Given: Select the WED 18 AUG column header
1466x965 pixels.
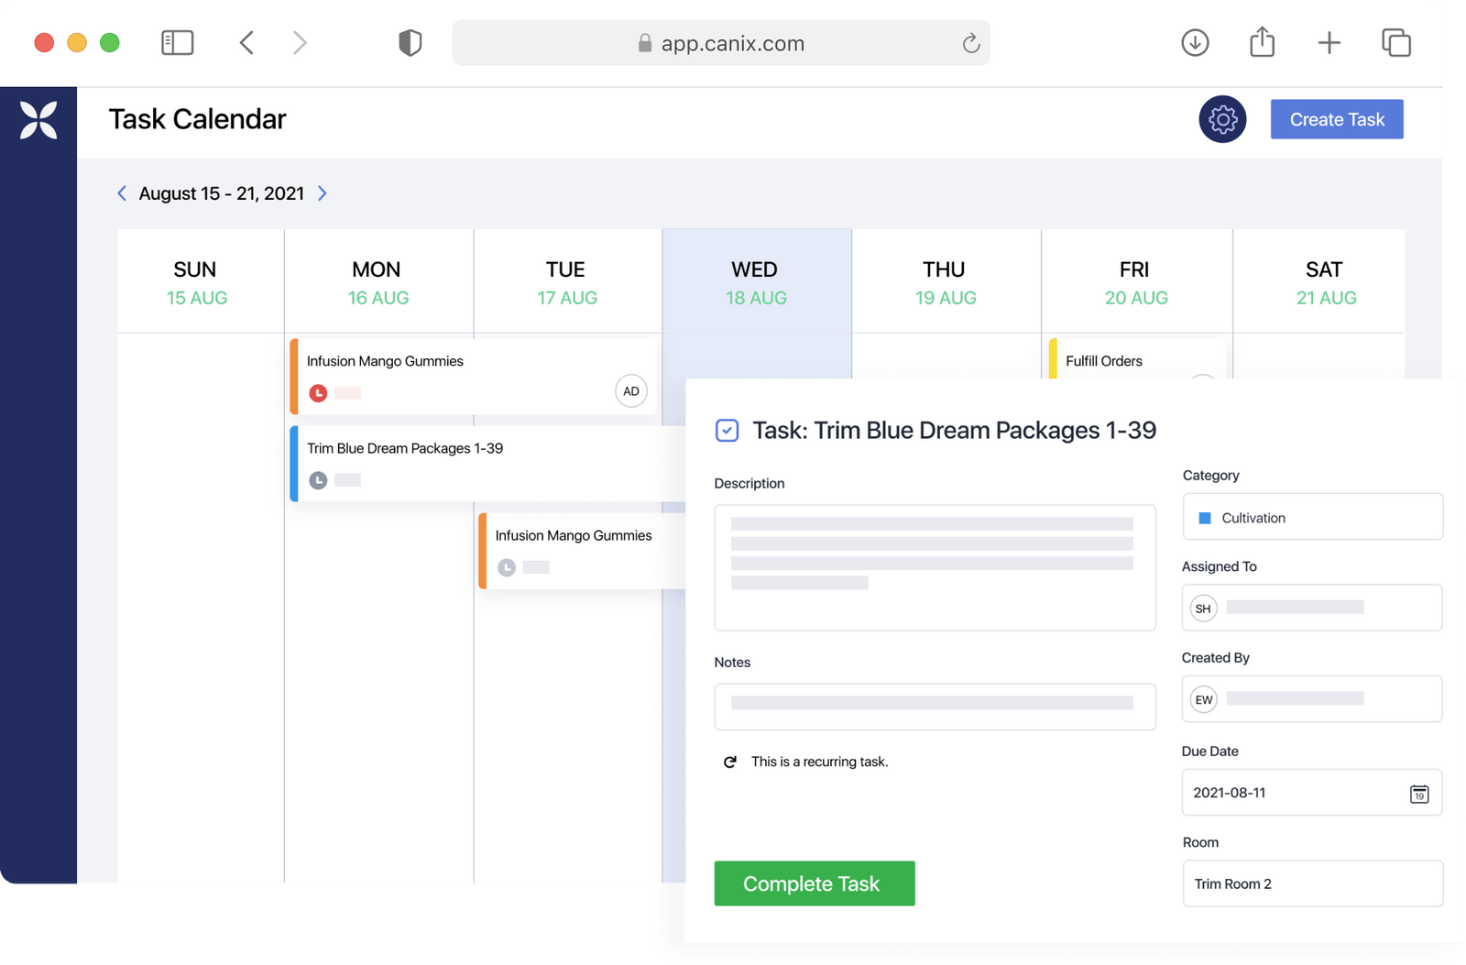Looking at the screenshot, I should (756, 281).
